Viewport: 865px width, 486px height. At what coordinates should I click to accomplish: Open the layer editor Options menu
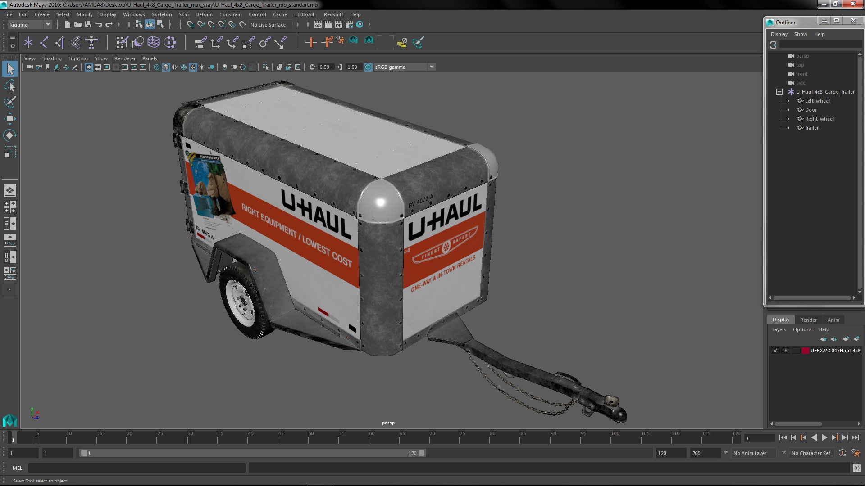(x=802, y=329)
